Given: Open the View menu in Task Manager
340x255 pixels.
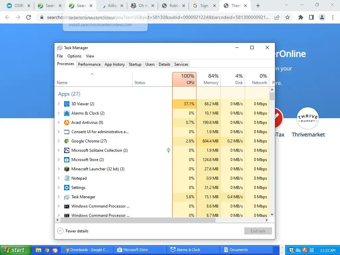Looking at the screenshot, I should (90, 56).
